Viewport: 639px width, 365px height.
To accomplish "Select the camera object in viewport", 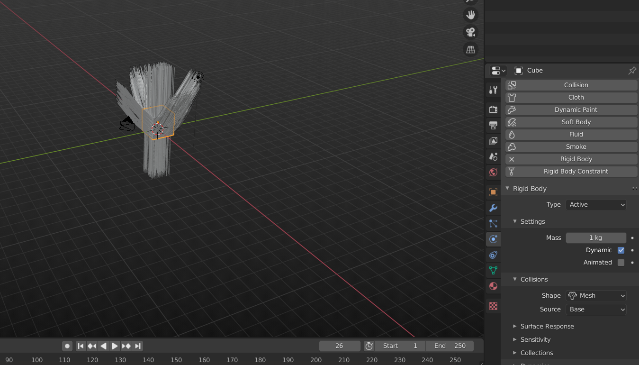I will [127, 123].
